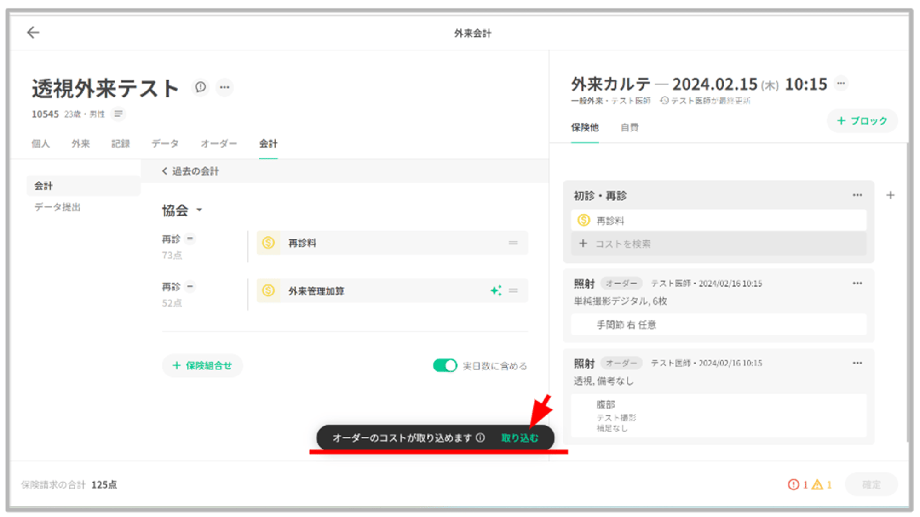Click the memo icon beside patient age
The height and width of the screenshot is (517, 920).
click(x=118, y=114)
